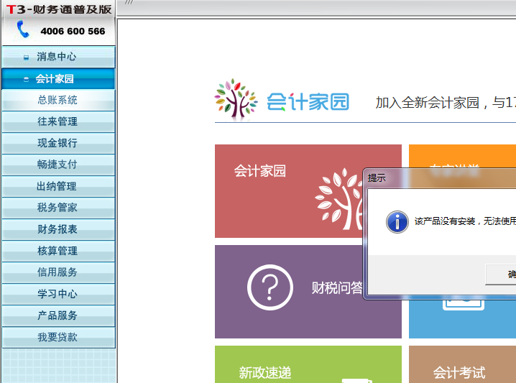Click the info icon in 提示 dialog
The width and height of the screenshot is (516, 383).
[397, 222]
